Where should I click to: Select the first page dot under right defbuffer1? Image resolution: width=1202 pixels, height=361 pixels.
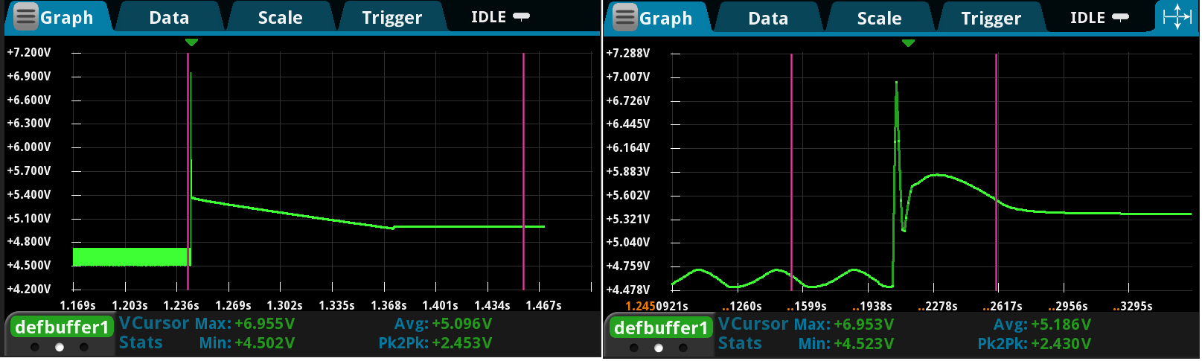click(x=634, y=348)
